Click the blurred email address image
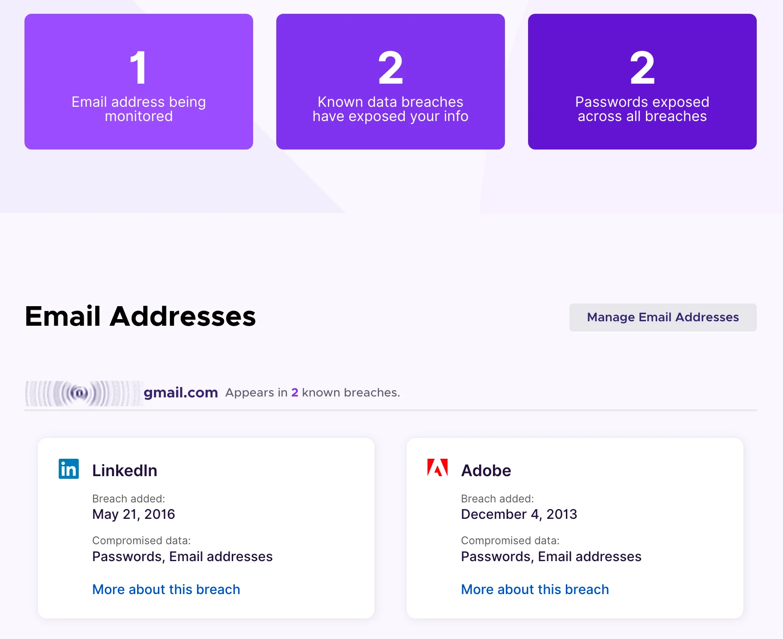Viewport: 783px width, 639px height. tap(84, 393)
